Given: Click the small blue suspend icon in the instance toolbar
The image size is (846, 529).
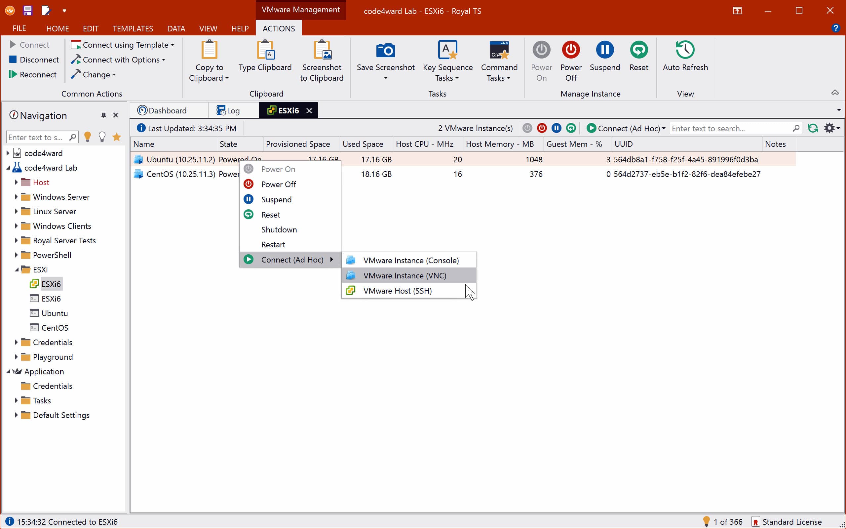Looking at the screenshot, I should click(x=556, y=128).
